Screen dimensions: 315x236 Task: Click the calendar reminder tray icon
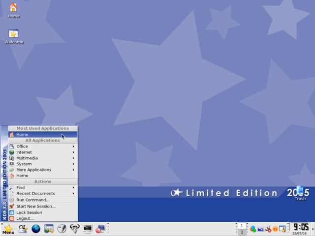click(283, 229)
